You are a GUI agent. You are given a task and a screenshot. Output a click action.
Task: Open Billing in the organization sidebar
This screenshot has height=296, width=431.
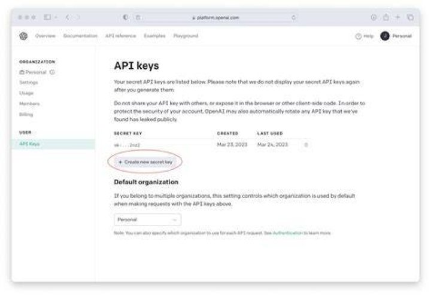(26, 114)
